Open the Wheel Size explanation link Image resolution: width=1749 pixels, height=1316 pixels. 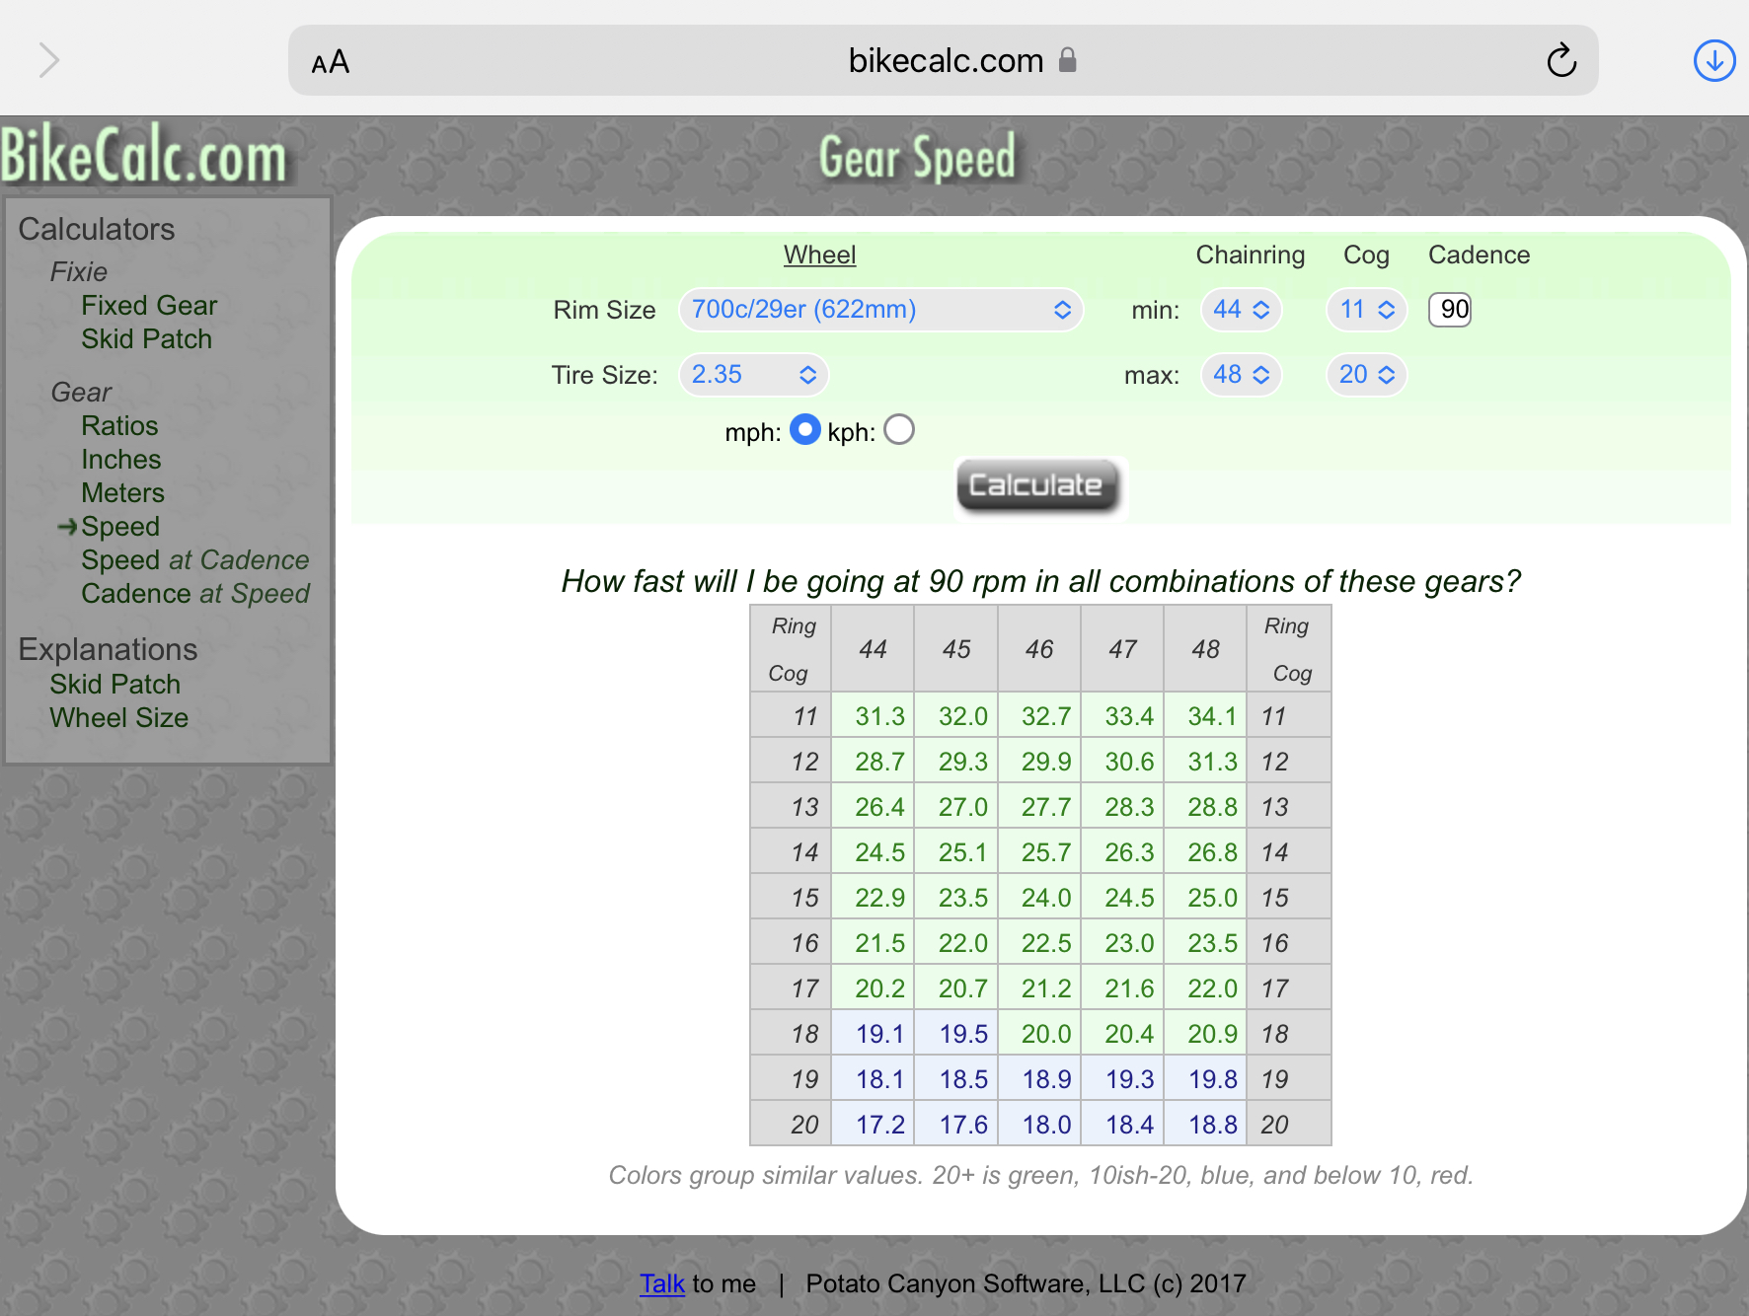tap(118, 718)
